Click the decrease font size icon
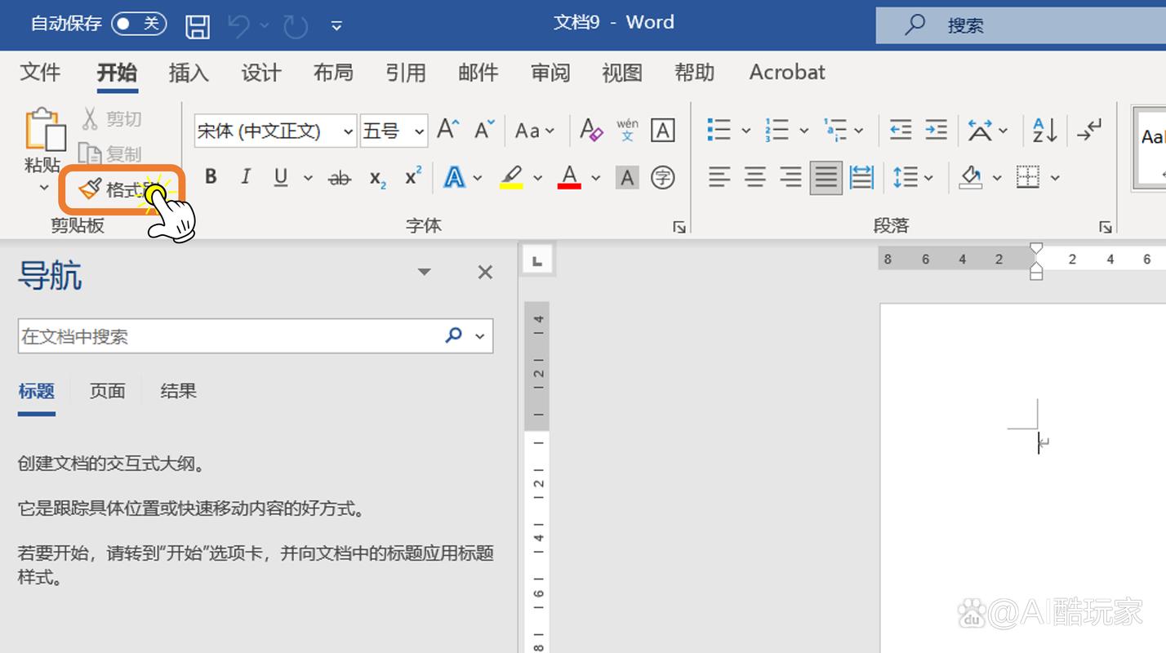The width and height of the screenshot is (1166, 653). pos(485,129)
